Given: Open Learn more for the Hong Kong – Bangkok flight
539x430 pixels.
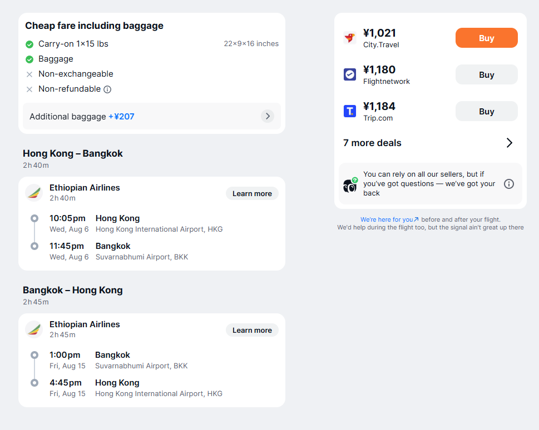Looking at the screenshot, I should click(x=252, y=193).
